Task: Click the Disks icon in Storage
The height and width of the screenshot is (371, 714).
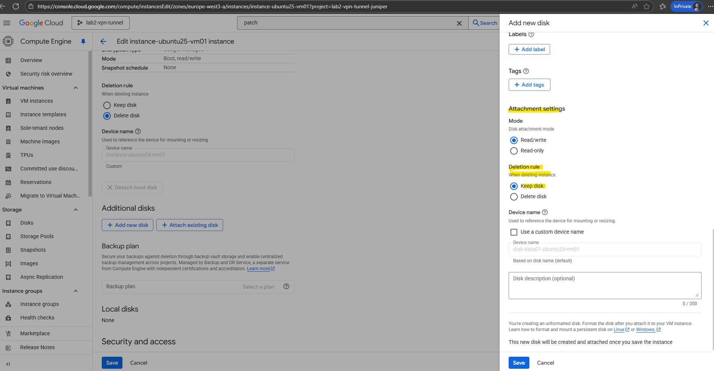Action: click(x=8, y=223)
